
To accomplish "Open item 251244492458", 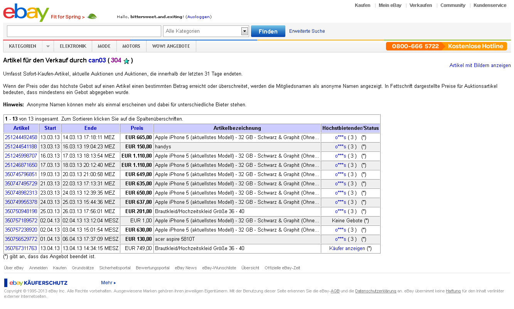I will point(21,138).
